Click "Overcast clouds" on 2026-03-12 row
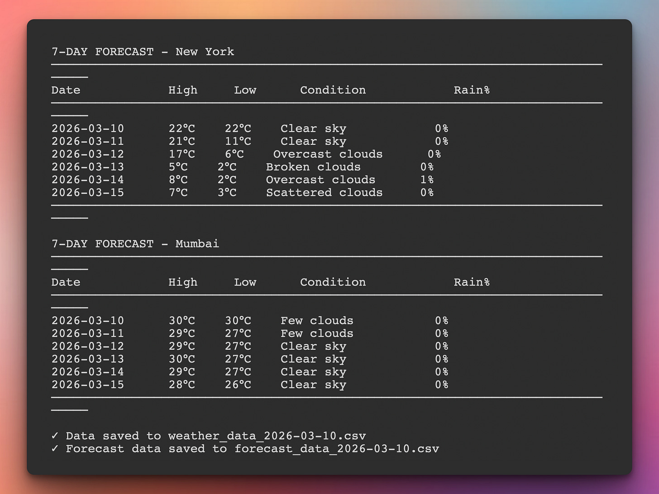The width and height of the screenshot is (659, 494). (328, 154)
